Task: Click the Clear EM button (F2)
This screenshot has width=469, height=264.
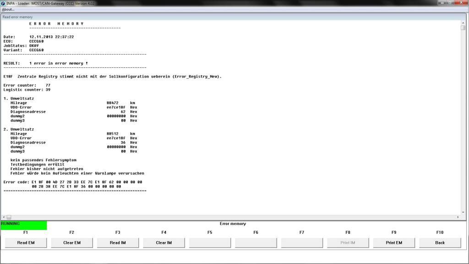Action: [x=71, y=242]
